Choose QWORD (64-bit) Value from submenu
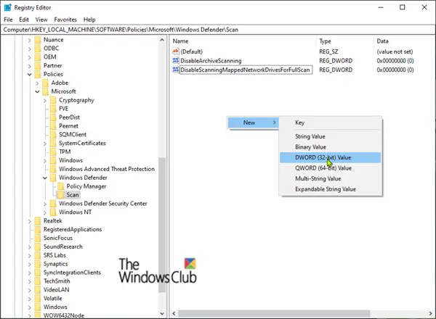 (x=330, y=168)
